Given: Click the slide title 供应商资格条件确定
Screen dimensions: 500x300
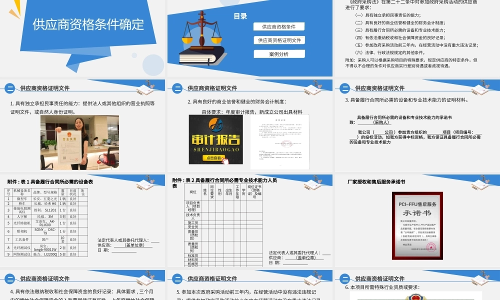Looking at the screenshot, I should tap(89, 24).
